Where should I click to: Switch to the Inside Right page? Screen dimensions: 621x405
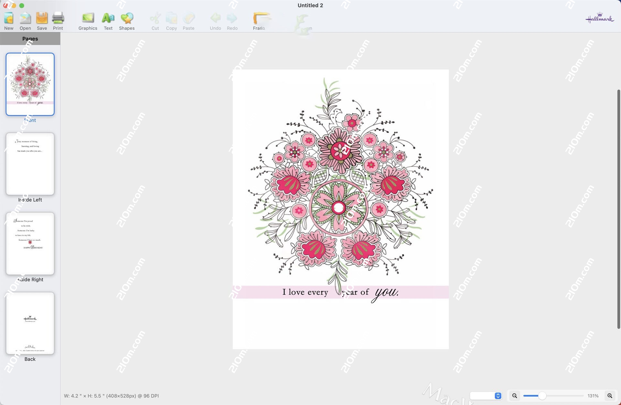pos(30,244)
